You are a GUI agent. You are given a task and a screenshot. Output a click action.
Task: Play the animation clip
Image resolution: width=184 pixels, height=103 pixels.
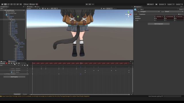tap(14, 63)
